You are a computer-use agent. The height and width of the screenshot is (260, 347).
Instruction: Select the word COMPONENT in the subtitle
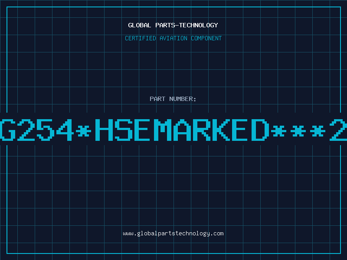pyautogui.click(x=206, y=38)
